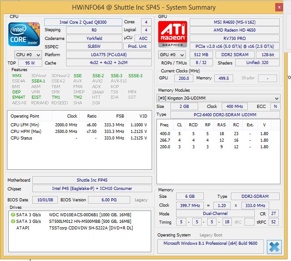Click the blue X close button below memory

click(274, 247)
